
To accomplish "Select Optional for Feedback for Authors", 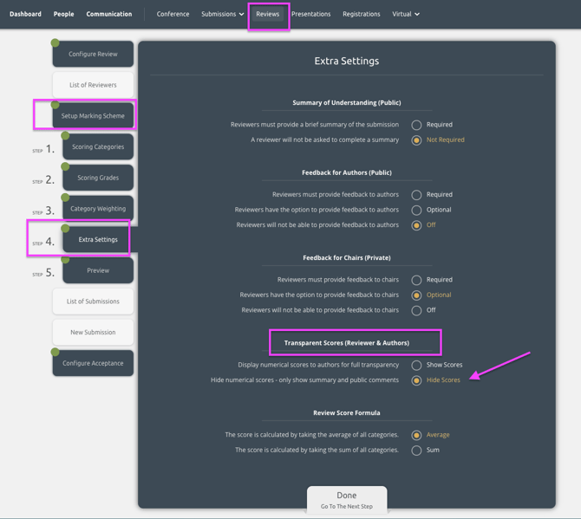I will [x=416, y=210].
